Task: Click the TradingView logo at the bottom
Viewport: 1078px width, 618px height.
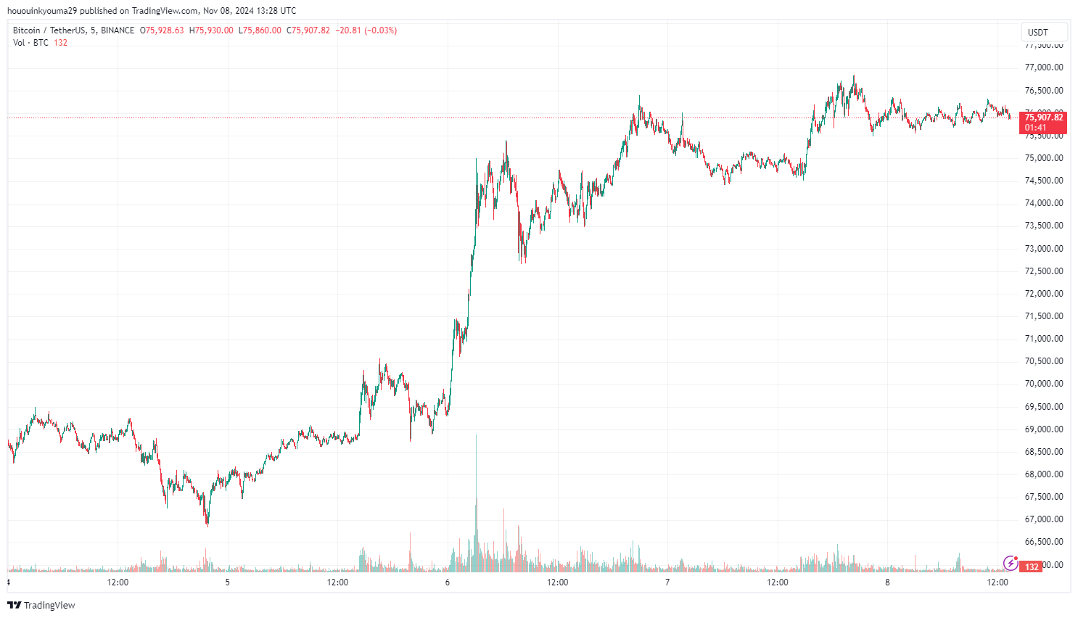Action: coord(41,605)
